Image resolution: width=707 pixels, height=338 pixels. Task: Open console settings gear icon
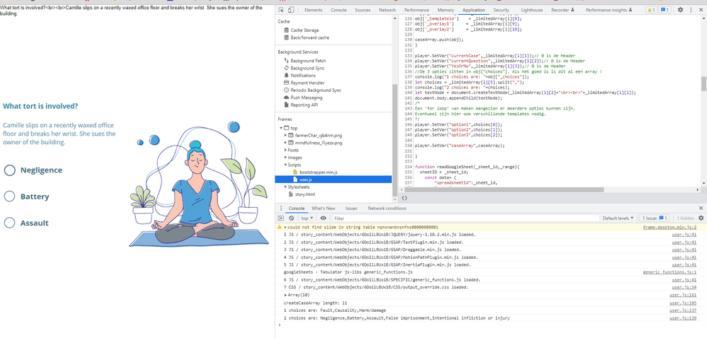tap(701, 218)
